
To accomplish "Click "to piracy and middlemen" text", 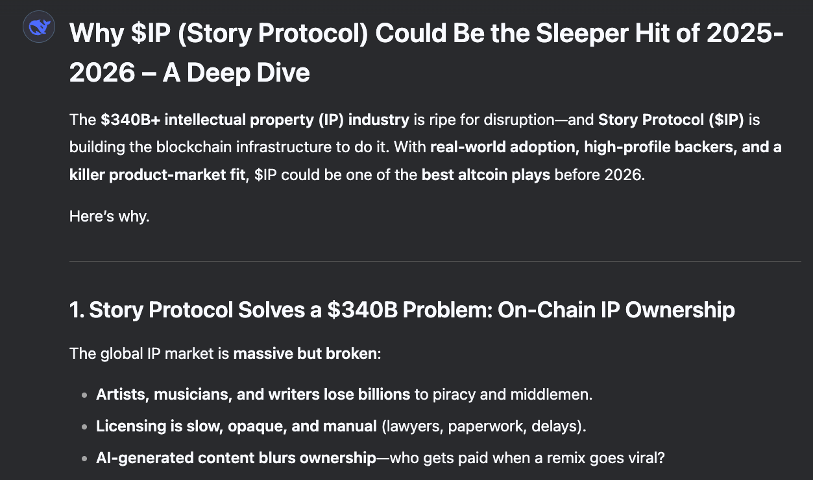I will coord(504,394).
